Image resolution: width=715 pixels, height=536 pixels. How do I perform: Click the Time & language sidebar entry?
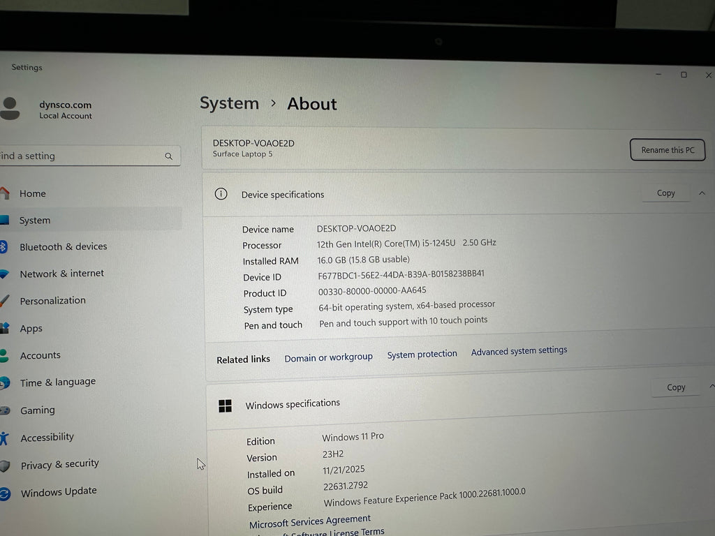tap(56, 382)
